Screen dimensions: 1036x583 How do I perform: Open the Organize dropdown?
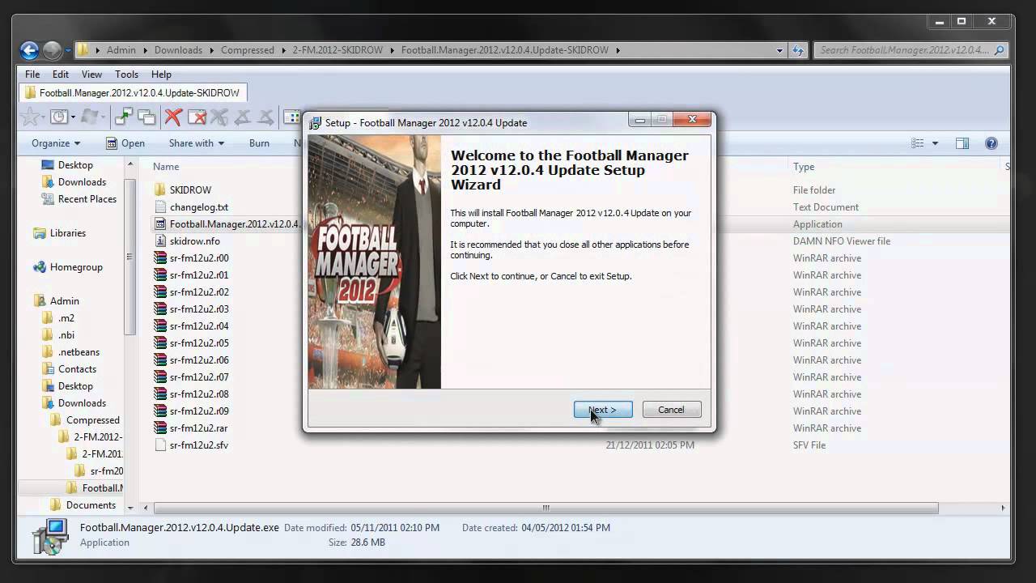click(56, 143)
